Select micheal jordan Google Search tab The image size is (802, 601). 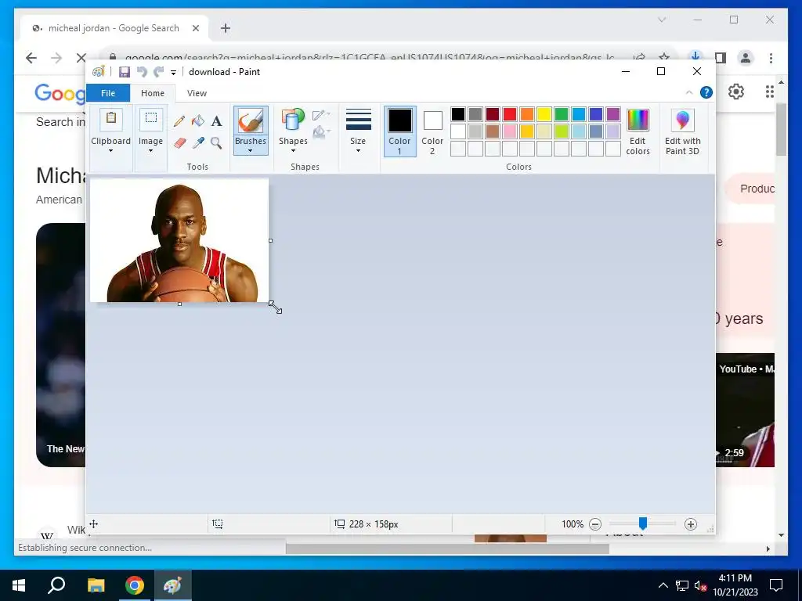[x=114, y=28]
